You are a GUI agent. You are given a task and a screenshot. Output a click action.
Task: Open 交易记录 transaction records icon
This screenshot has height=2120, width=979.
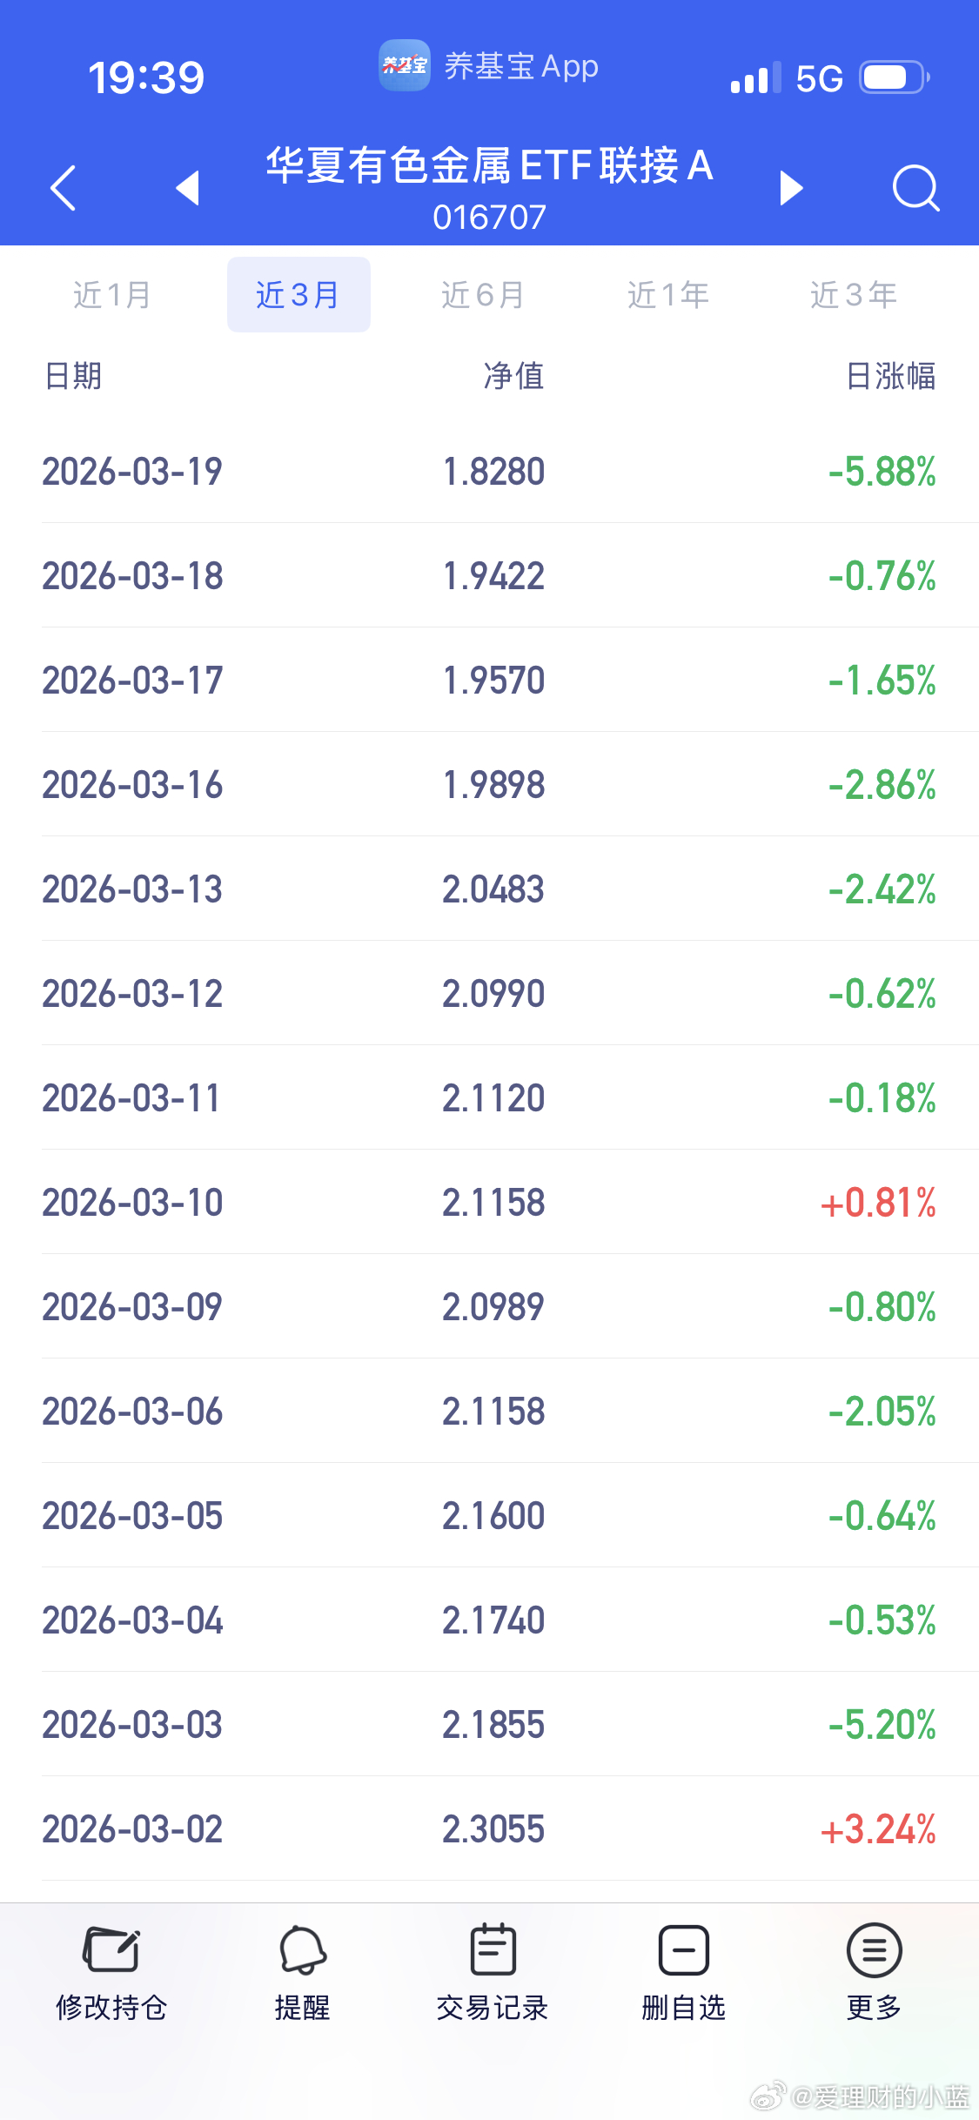[493, 1949]
